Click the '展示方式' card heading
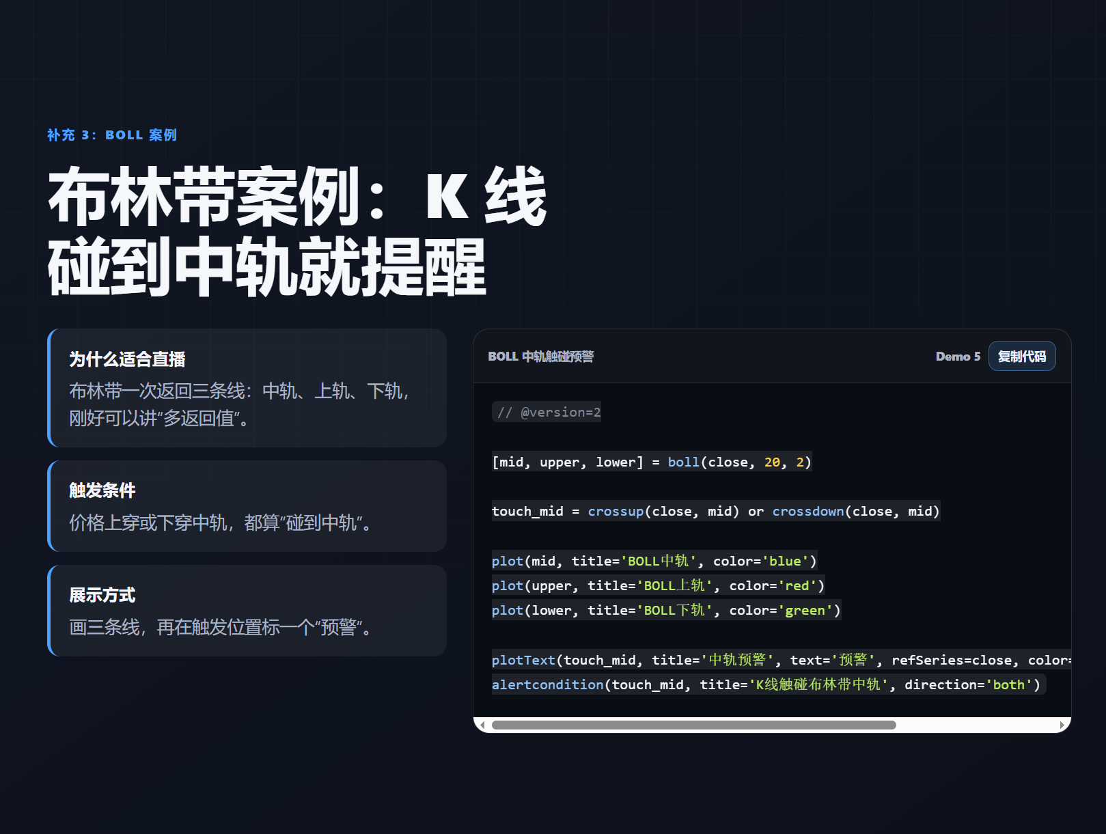This screenshot has width=1106, height=834. click(x=102, y=594)
